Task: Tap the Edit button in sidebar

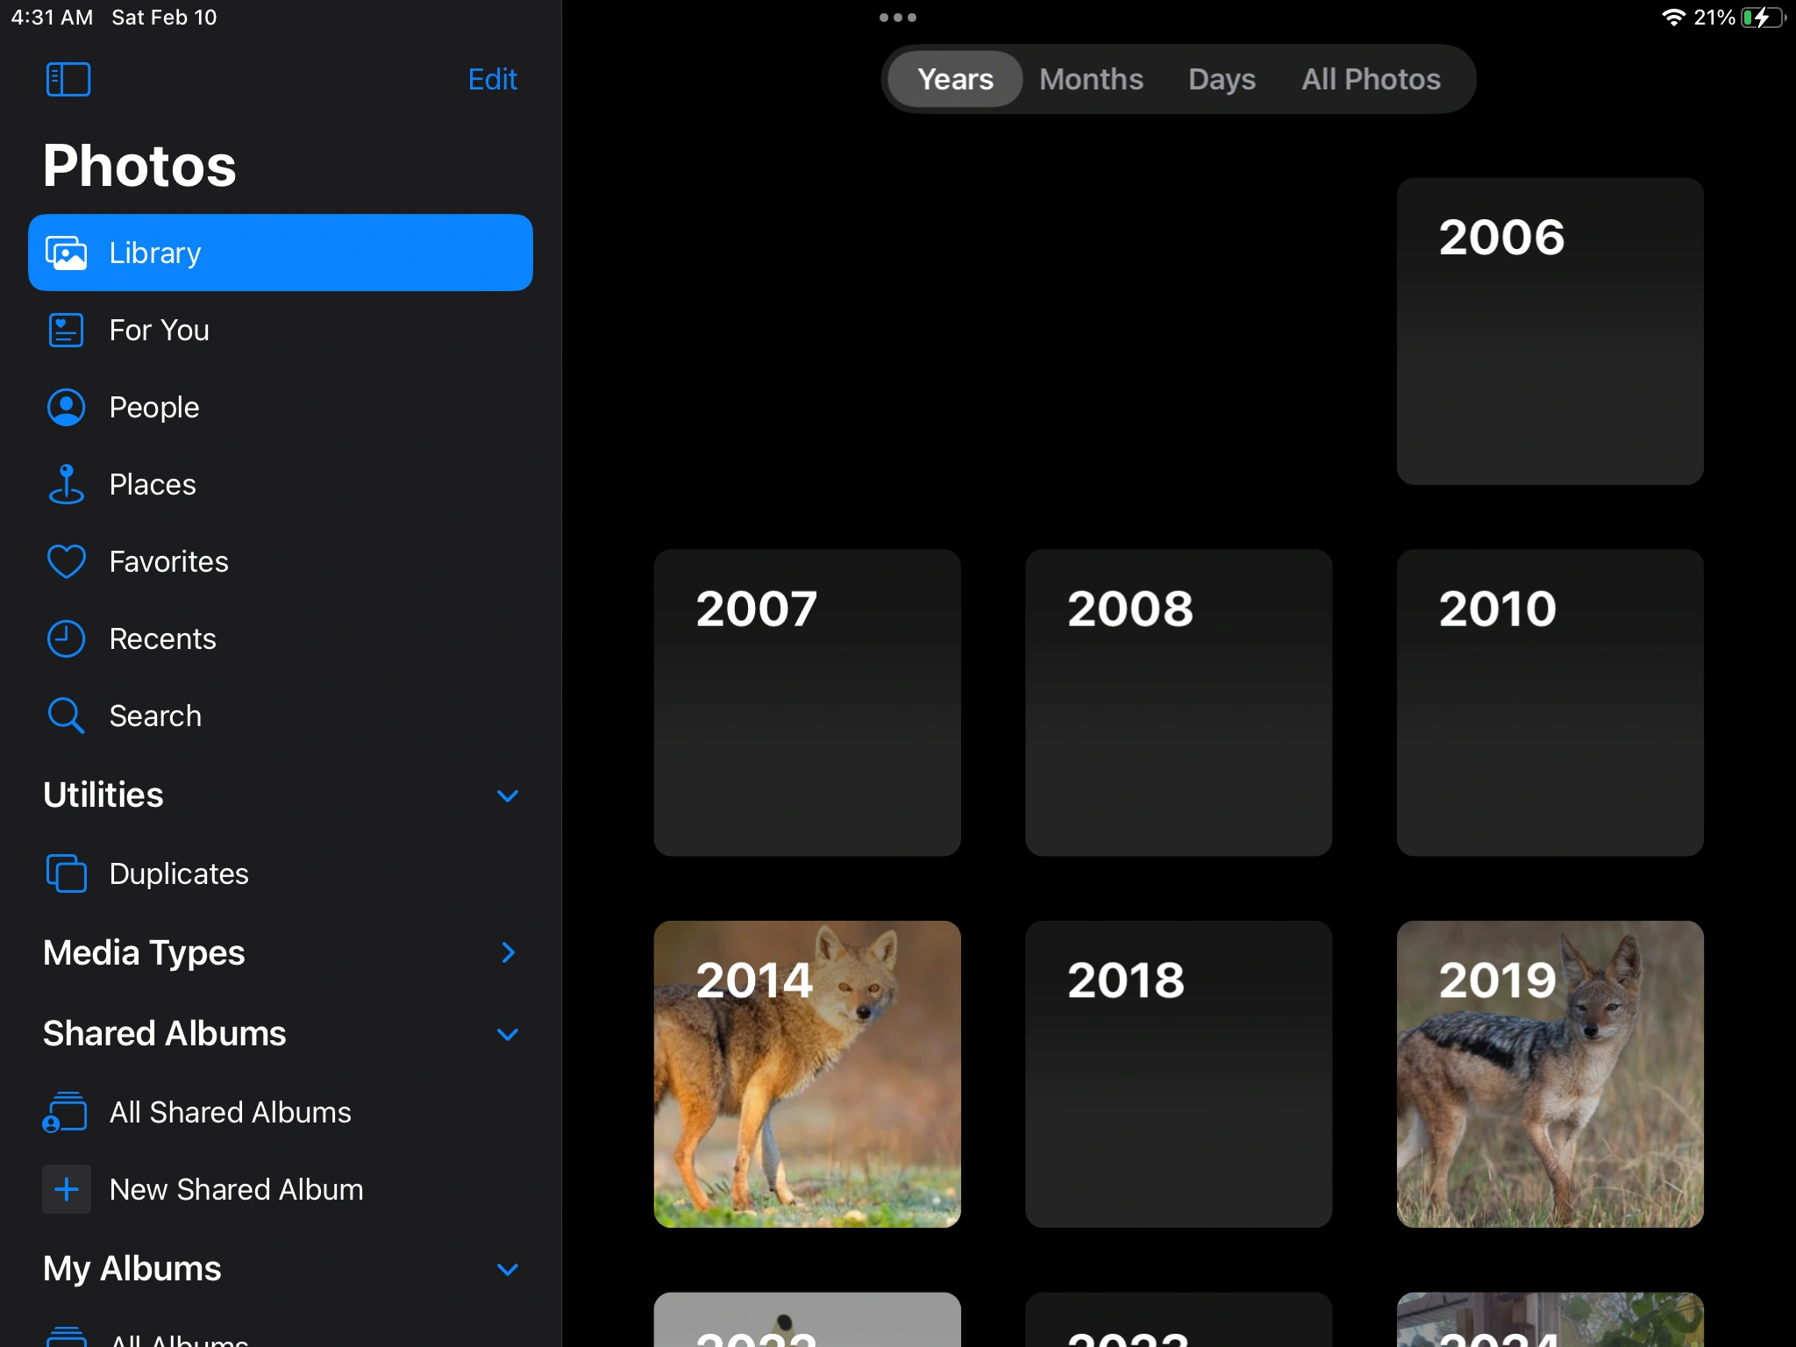Action: pos(492,79)
